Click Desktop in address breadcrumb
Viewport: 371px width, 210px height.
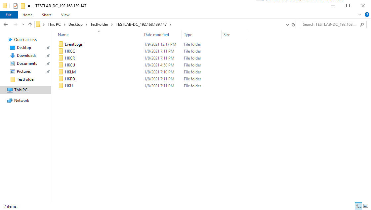click(75, 24)
